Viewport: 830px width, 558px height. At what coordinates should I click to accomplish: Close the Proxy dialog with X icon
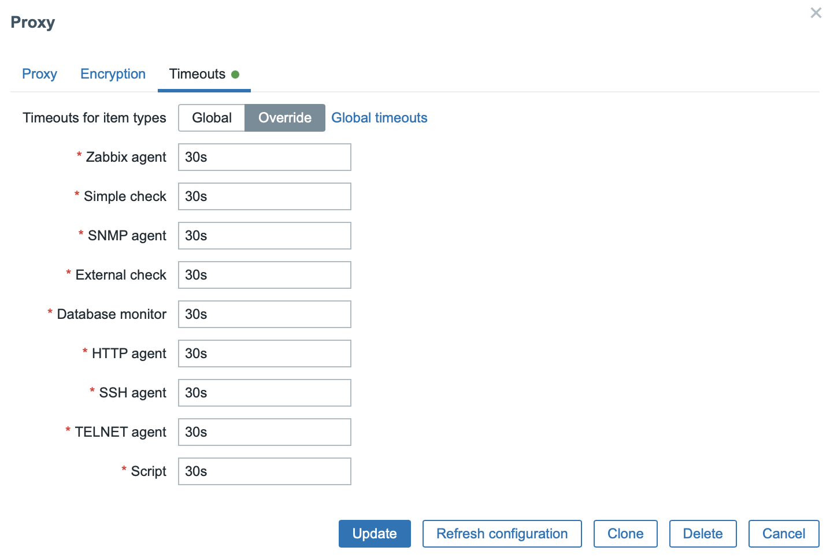tap(816, 13)
